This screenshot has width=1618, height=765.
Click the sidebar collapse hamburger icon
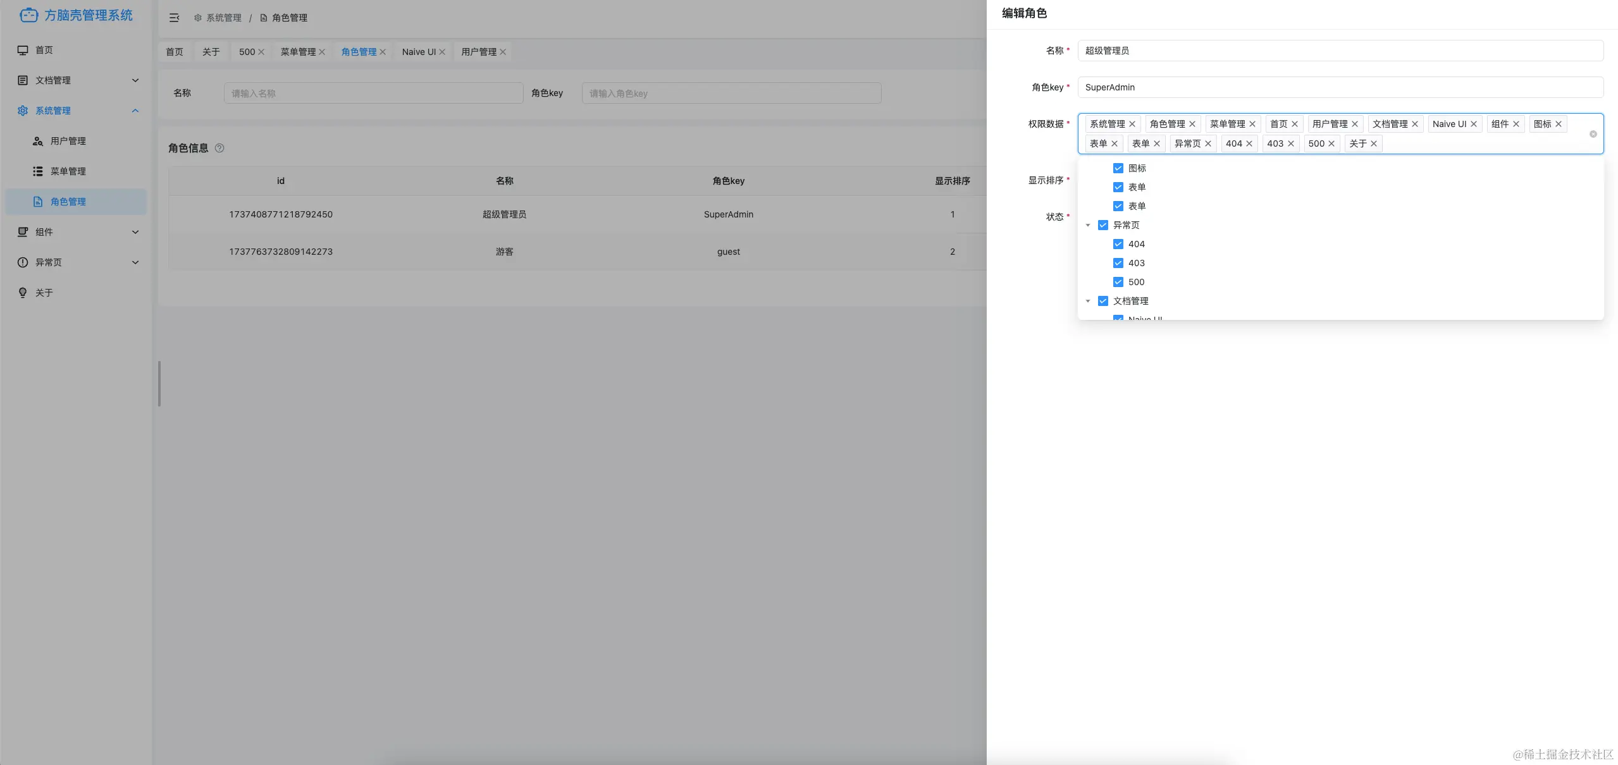tap(174, 18)
